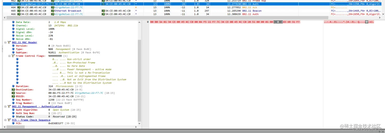This screenshot has height=133, width=385.
Task: Collapse the FCS - Frame Check Sequence node
Action: tap(5, 120)
